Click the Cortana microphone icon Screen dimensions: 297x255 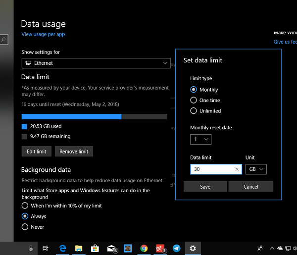(x=31, y=248)
